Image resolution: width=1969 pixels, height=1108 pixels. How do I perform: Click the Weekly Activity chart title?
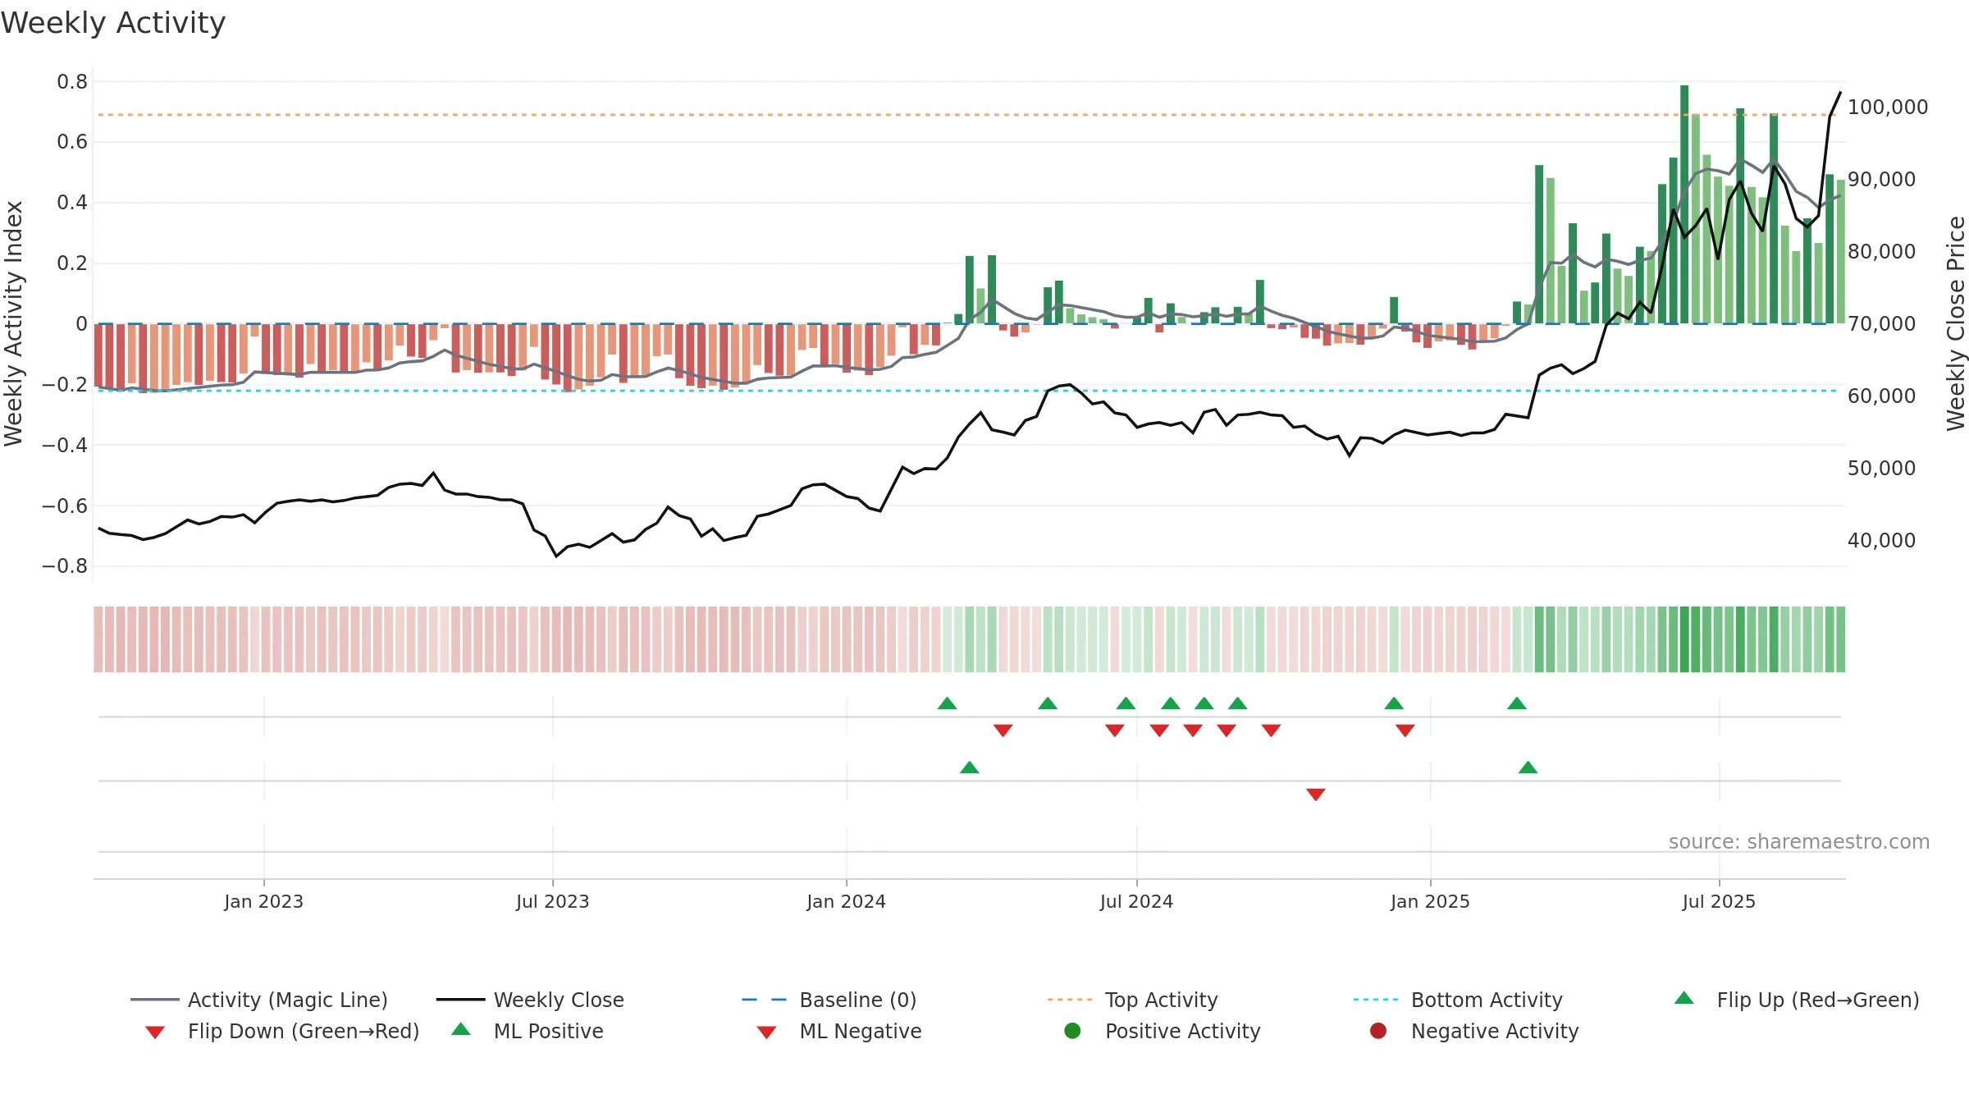click(x=113, y=23)
